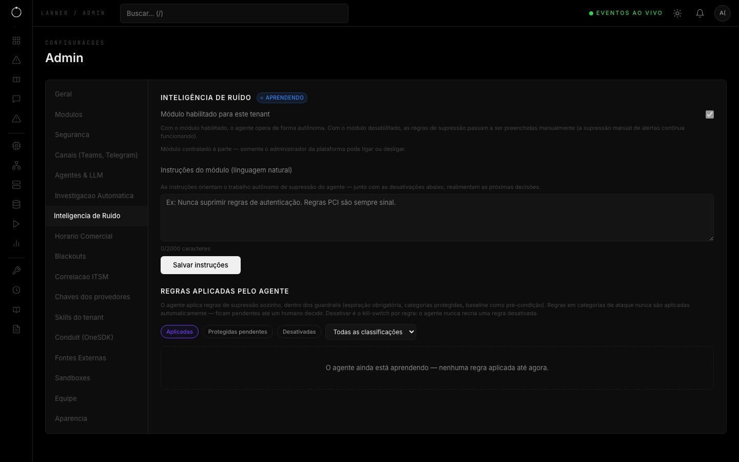The image size is (739, 462).
Task: Switch to 'Desativadas' rules filter
Action: pyautogui.click(x=299, y=332)
